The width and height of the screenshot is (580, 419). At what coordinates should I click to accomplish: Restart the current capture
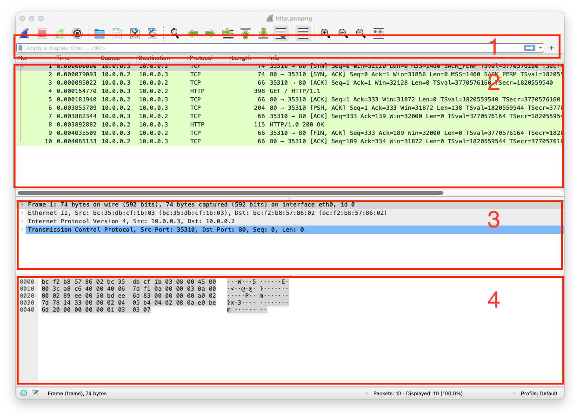tap(60, 33)
